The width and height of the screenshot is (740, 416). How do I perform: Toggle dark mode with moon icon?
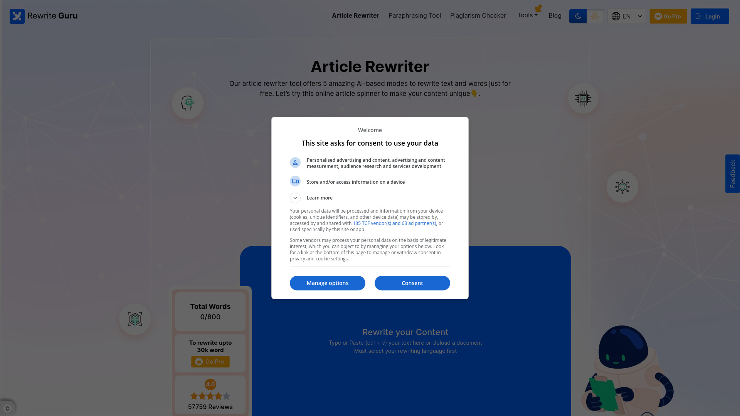click(578, 16)
